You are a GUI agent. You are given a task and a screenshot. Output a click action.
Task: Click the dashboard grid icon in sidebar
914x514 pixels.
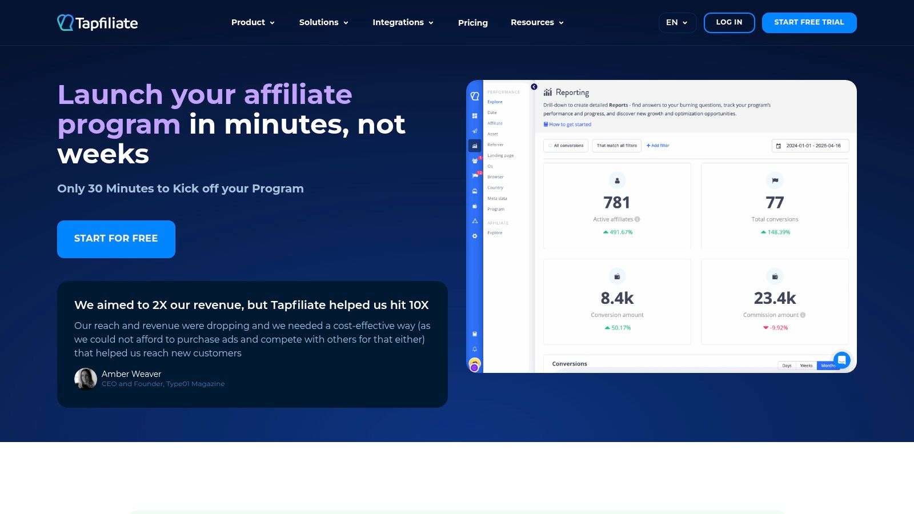click(x=475, y=116)
